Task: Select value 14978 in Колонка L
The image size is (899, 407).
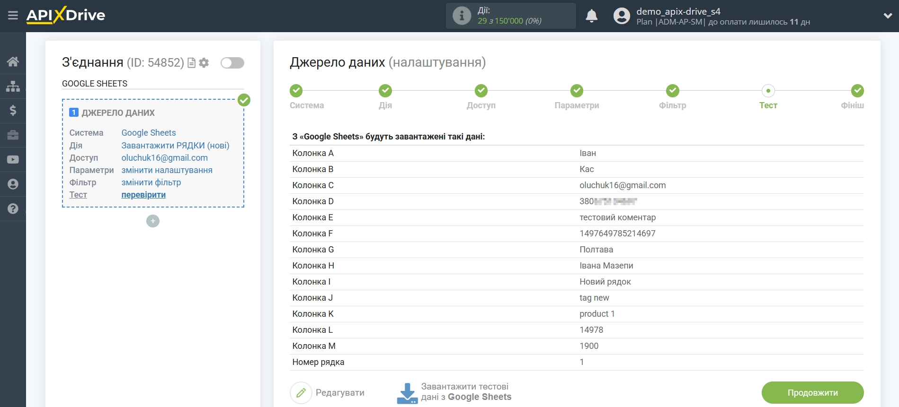Action: point(591,330)
